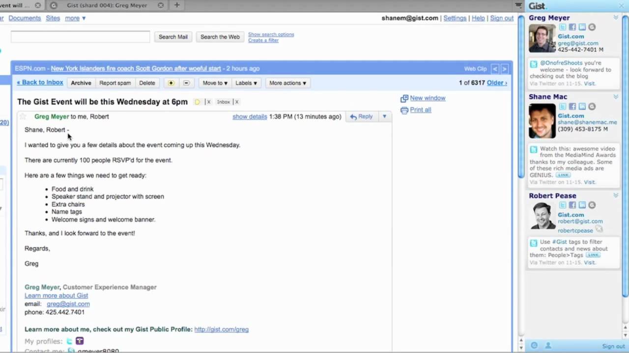The width and height of the screenshot is (629, 353).
Task: Open Shane Mac's LinkedIn profile icon
Action: (582, 106)
